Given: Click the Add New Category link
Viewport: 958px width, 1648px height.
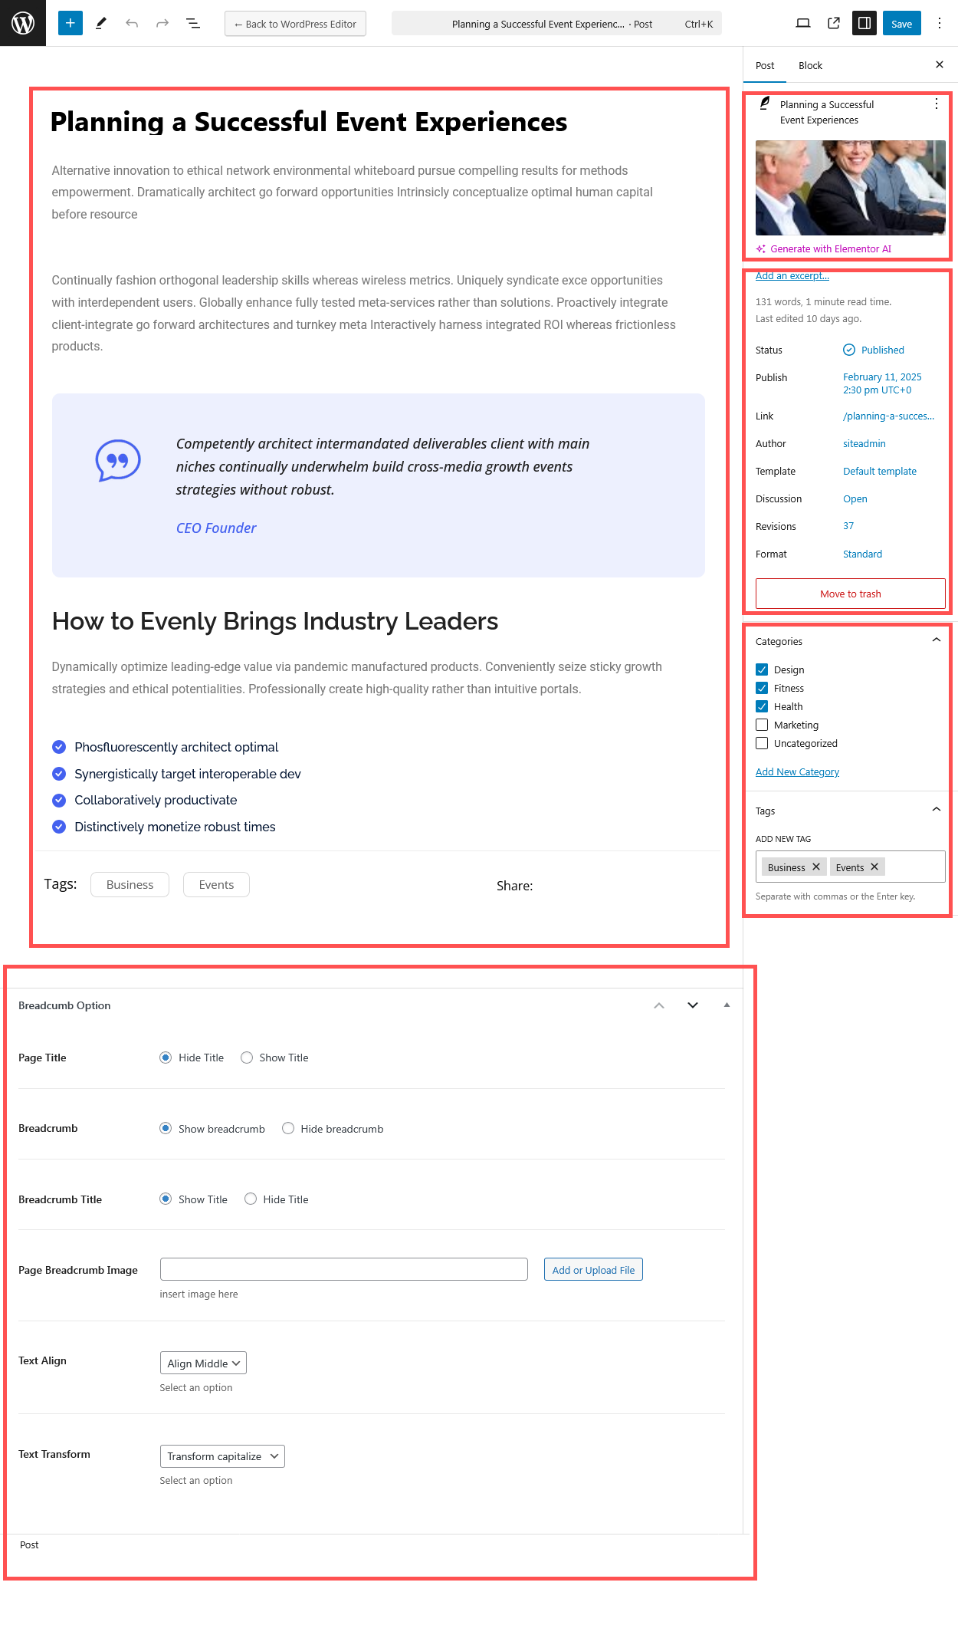Looking at the screenshot, I should tap(797, 771).
